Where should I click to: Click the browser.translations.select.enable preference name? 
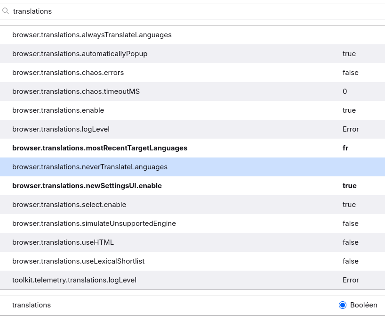[x=69, y=205]
